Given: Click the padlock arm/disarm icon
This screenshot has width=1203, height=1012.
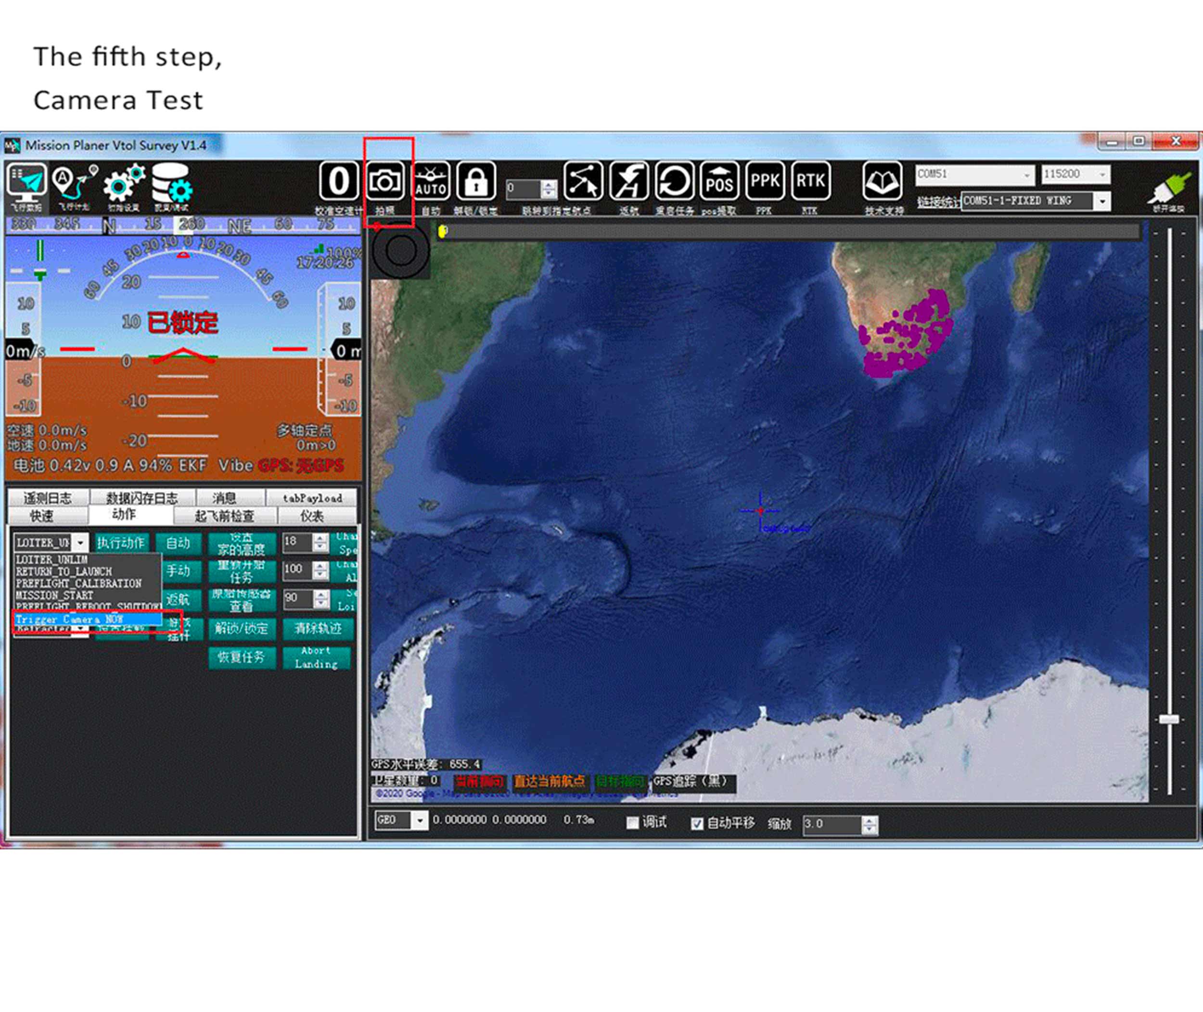Looking at the screenshot, I should (476, 182).
